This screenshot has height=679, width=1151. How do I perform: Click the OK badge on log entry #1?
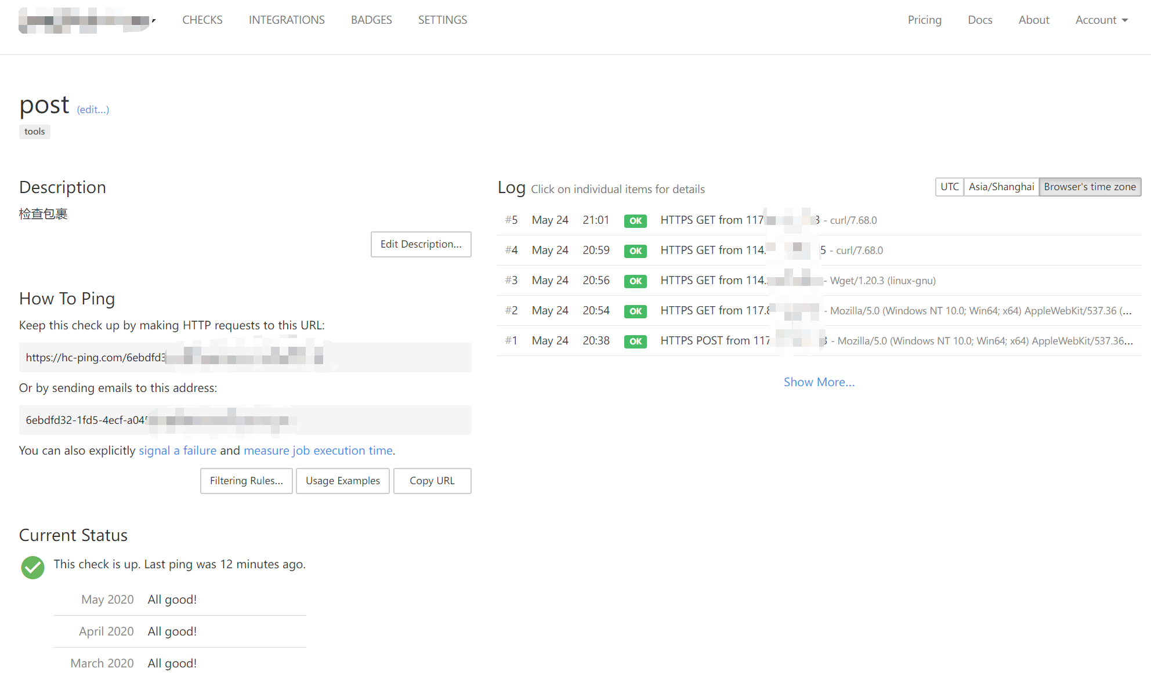(635, 341)
